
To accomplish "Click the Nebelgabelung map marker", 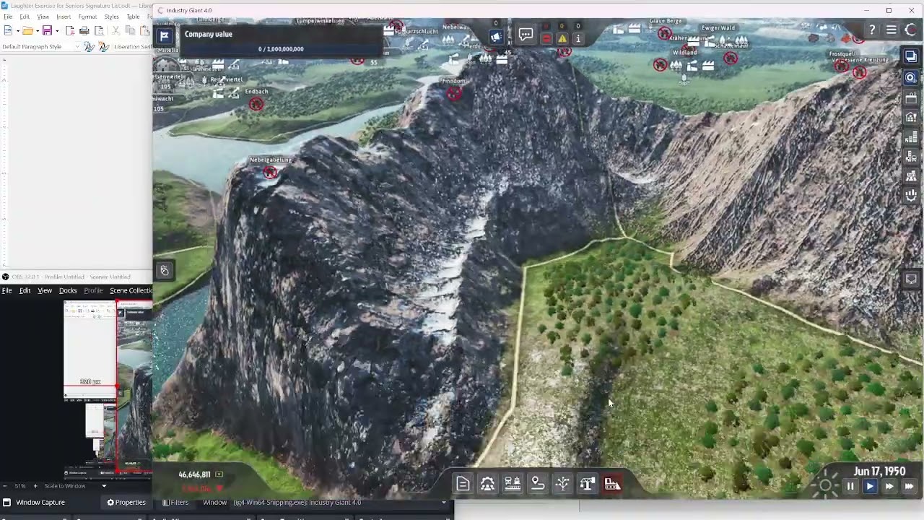I will (x=270, y=172).
